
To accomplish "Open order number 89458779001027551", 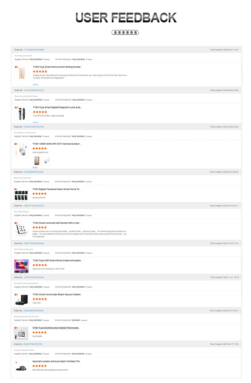I will [x=33, y=344].
